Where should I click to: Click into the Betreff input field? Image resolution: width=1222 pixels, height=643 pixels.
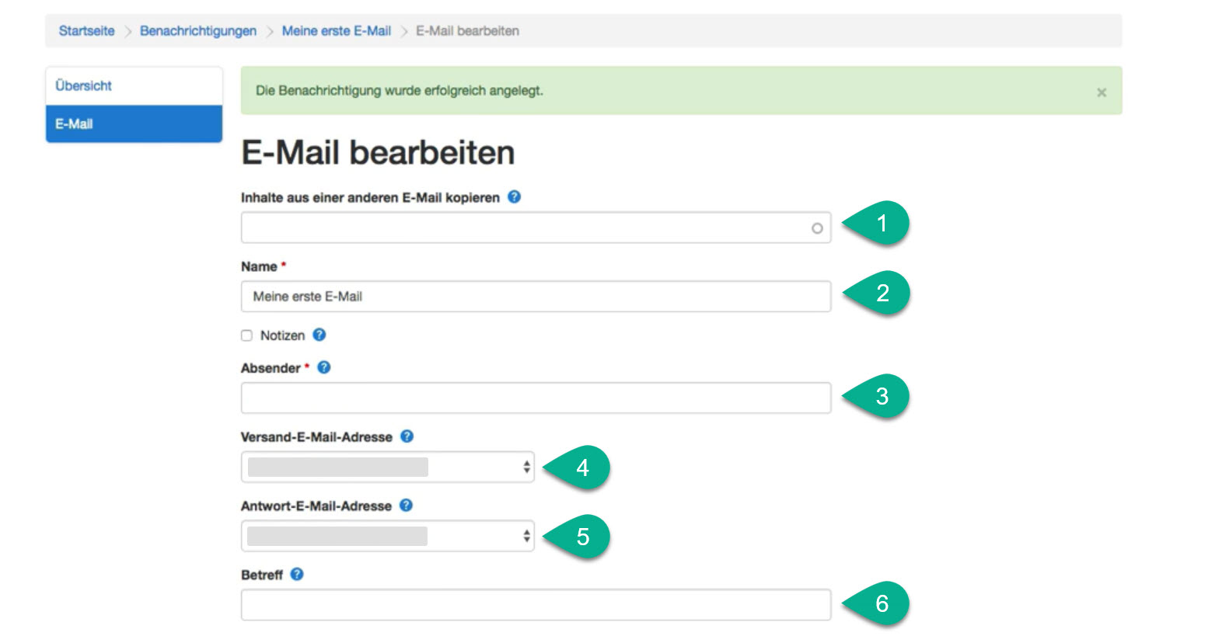pyautogui.click(x=536, y=605)
